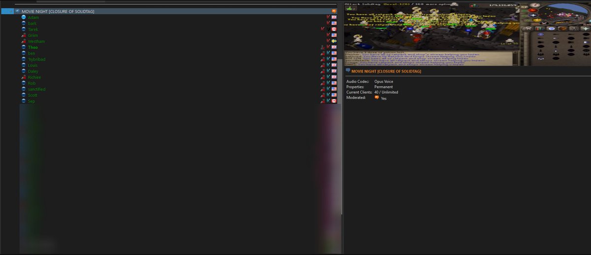The height and width of the screenshot is (255, 591).
Task: Select user Daley in the channel list
Action: pos(33,71)
